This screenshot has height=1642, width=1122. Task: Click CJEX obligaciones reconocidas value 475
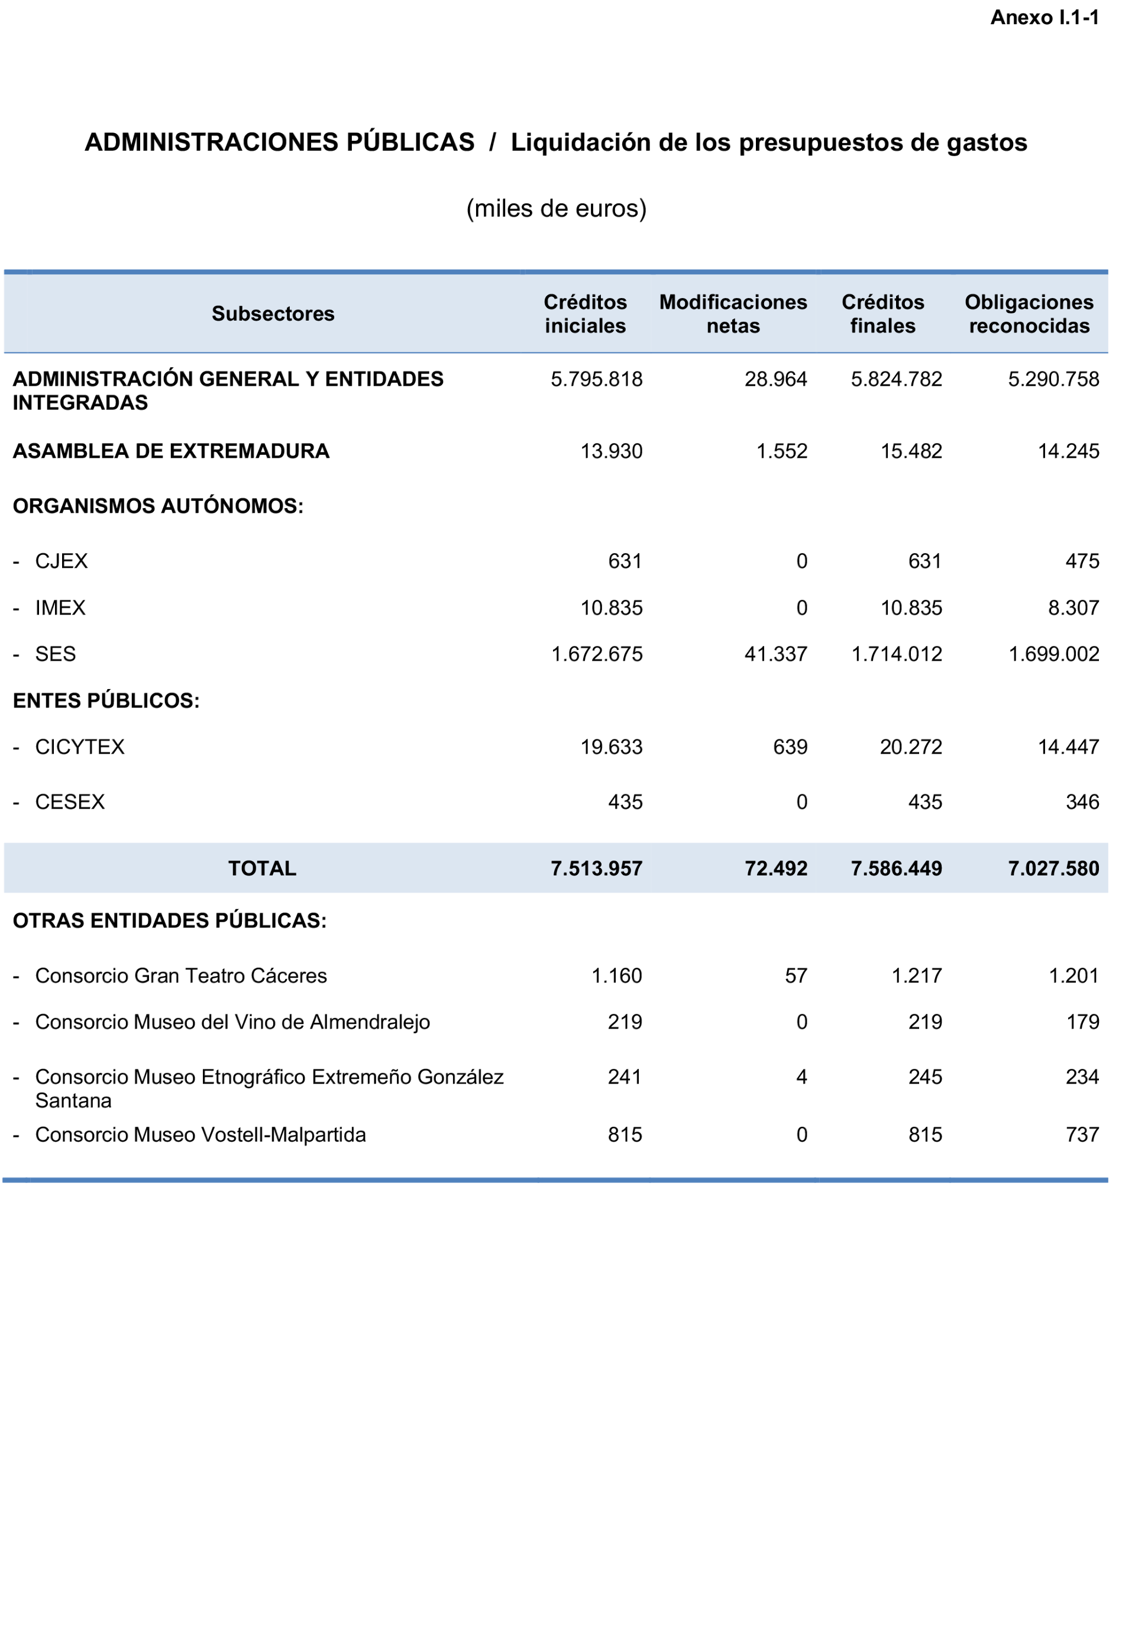(1082, 562)
